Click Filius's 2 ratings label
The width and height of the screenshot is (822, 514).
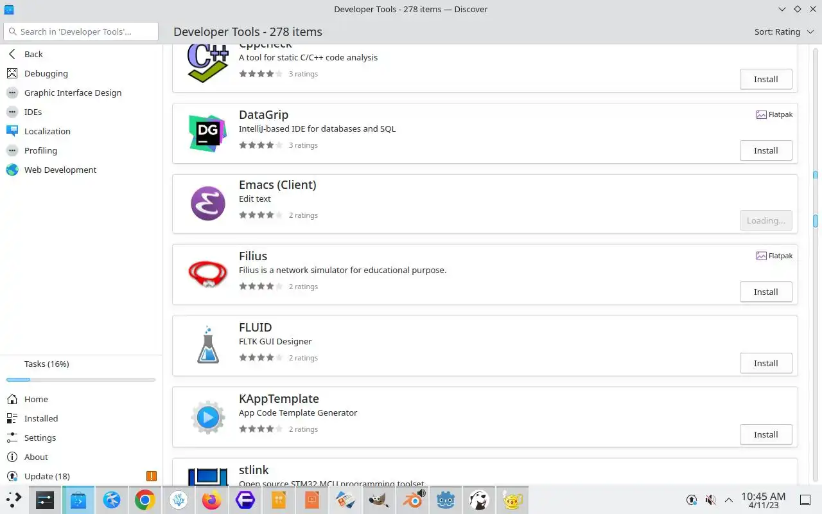(303, 287)
